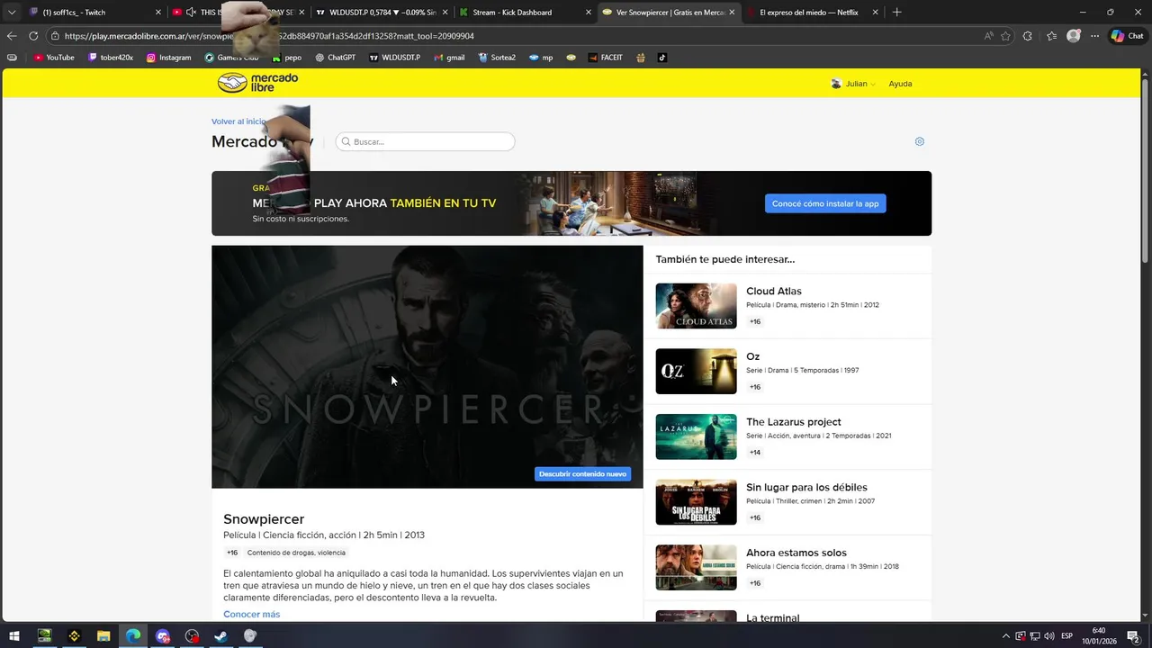Image resolution: width=1152 pixels, height=648 pixels.
Task: Open Binance app in taskbar
Action: coord(74,635)
